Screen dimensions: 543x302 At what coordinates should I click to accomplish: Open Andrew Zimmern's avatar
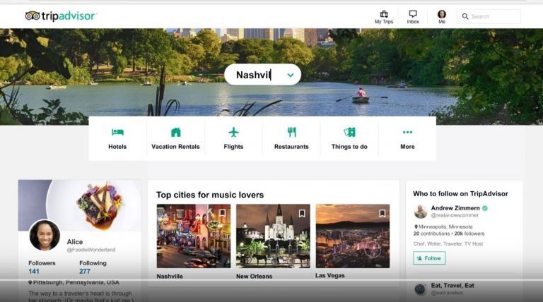coord(421,212)
